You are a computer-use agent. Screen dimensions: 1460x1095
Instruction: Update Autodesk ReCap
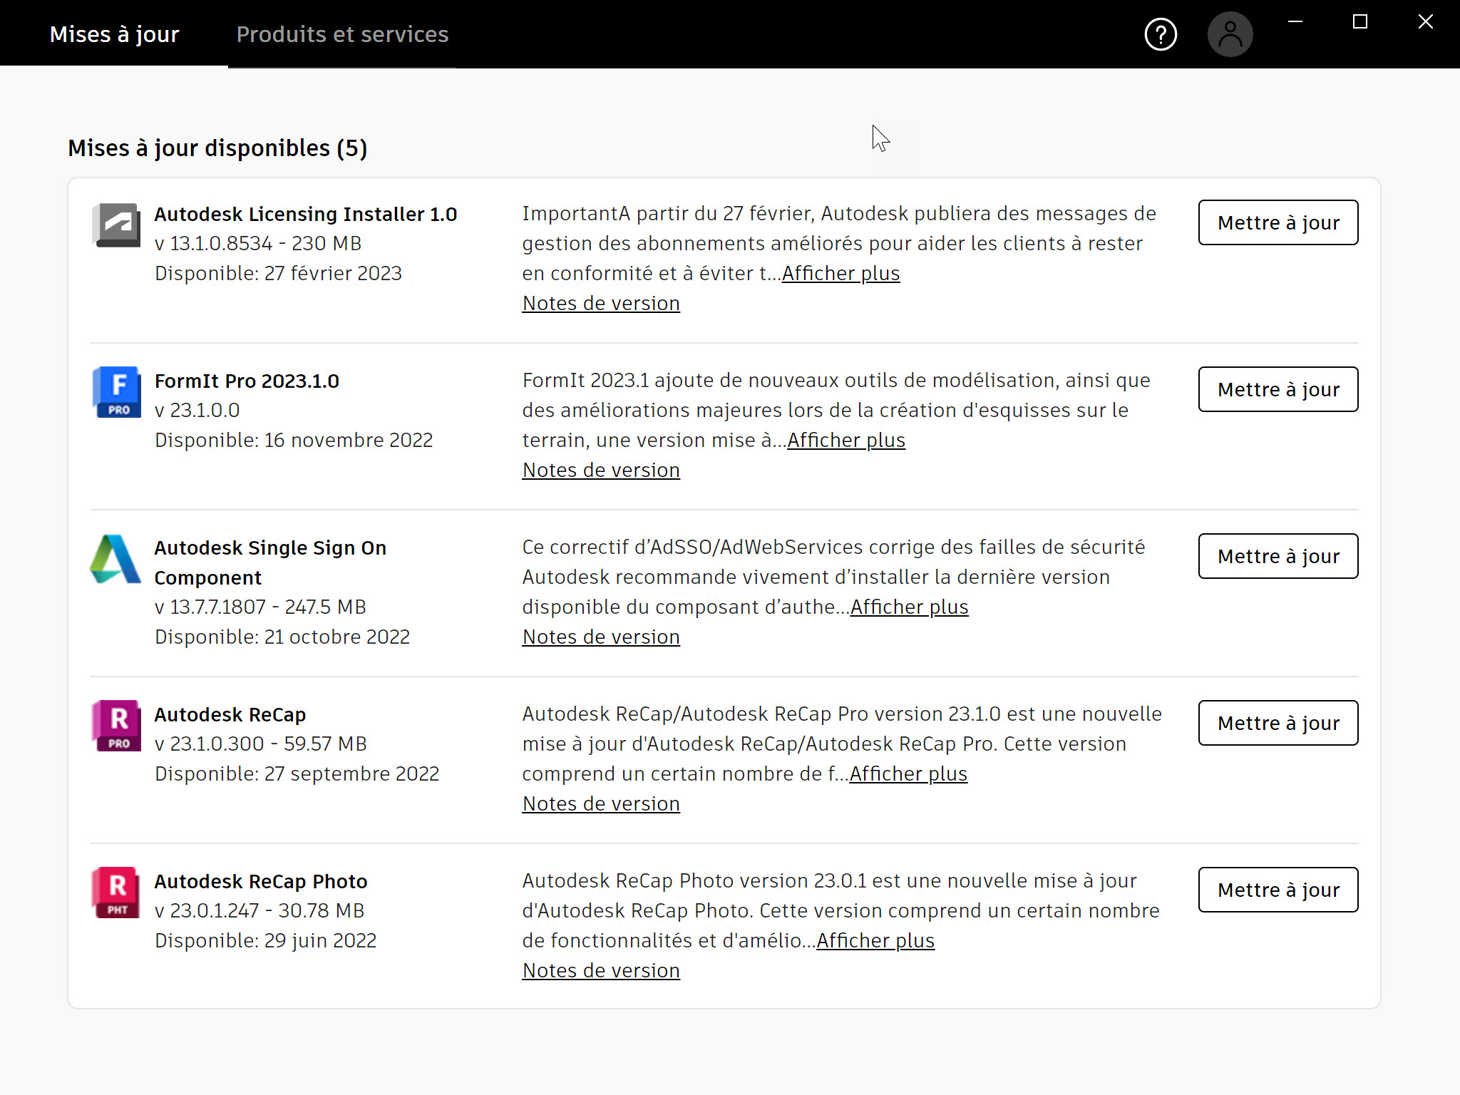click(1277, 723)
